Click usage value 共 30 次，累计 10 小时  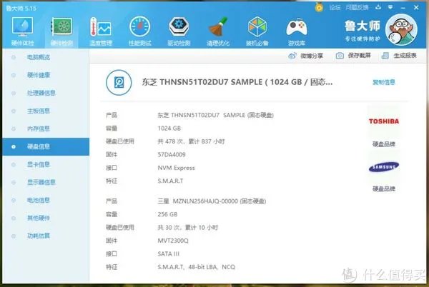pos(187,228)
